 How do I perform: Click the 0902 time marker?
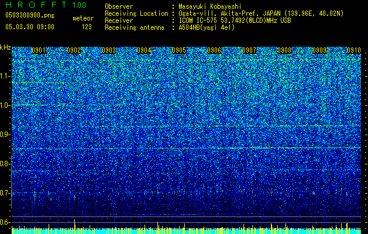click(74, 50)
